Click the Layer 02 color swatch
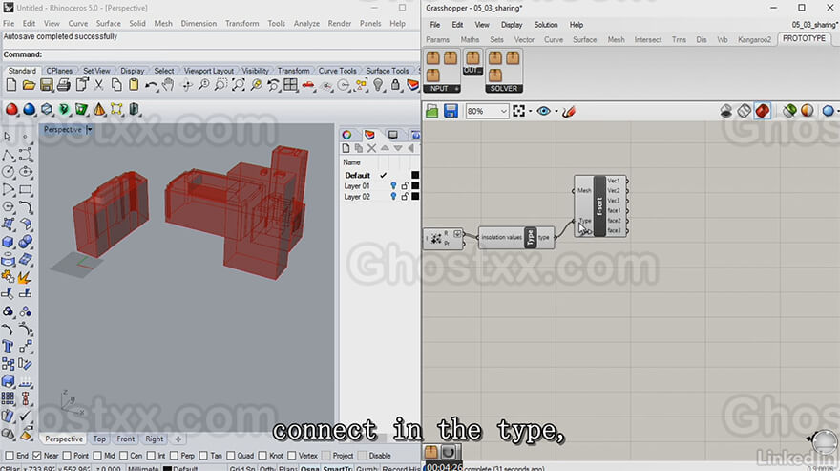This screenshot has width=840, height=471. click(x=414, y=197)
